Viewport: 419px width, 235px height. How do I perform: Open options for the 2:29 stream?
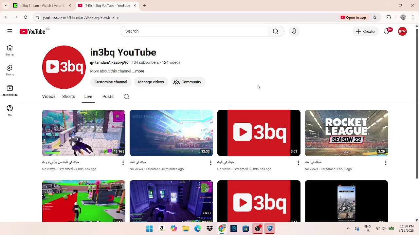(386, 163)
